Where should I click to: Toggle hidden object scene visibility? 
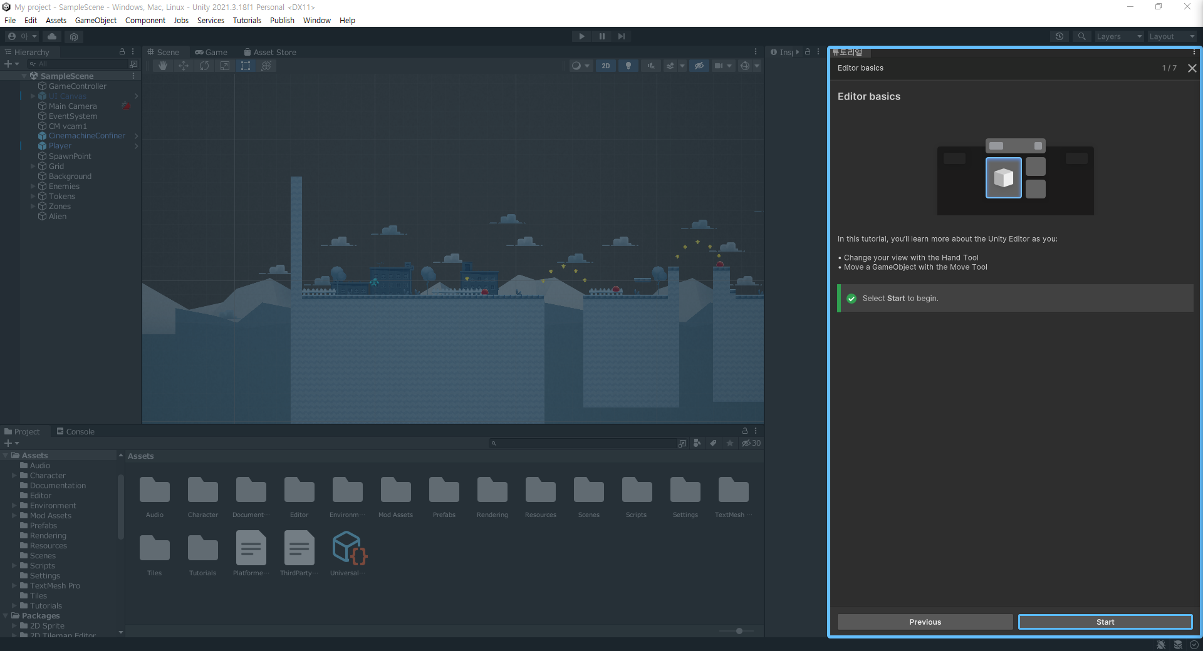pos(699,66)
